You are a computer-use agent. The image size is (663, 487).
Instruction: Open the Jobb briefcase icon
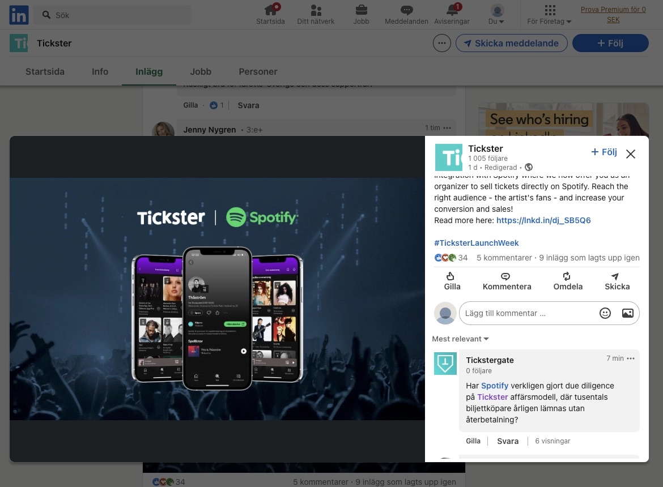click(361, 10)
